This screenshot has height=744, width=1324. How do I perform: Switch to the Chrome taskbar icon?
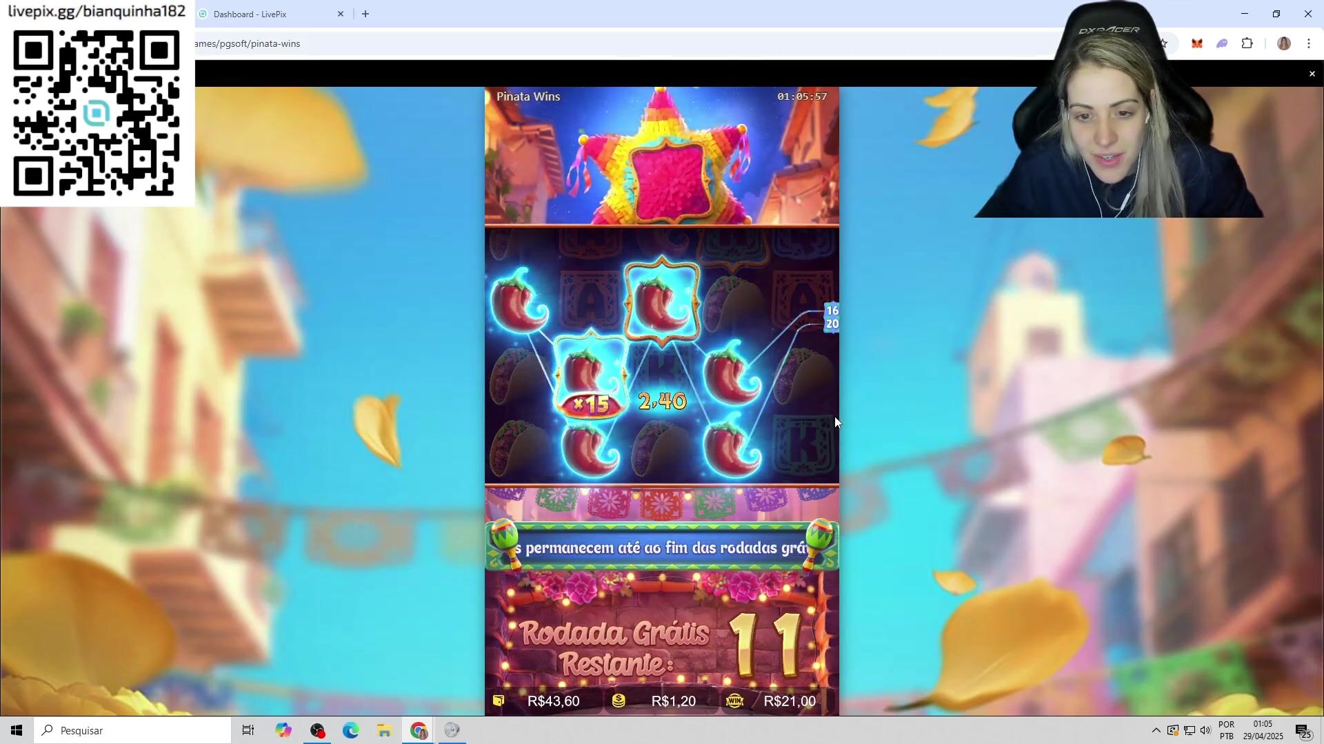pyautogui.click(x=419, y=730)
